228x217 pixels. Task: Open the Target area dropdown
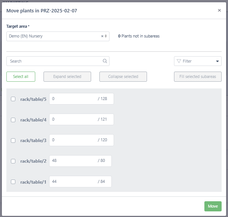click(x=58, y=36)
